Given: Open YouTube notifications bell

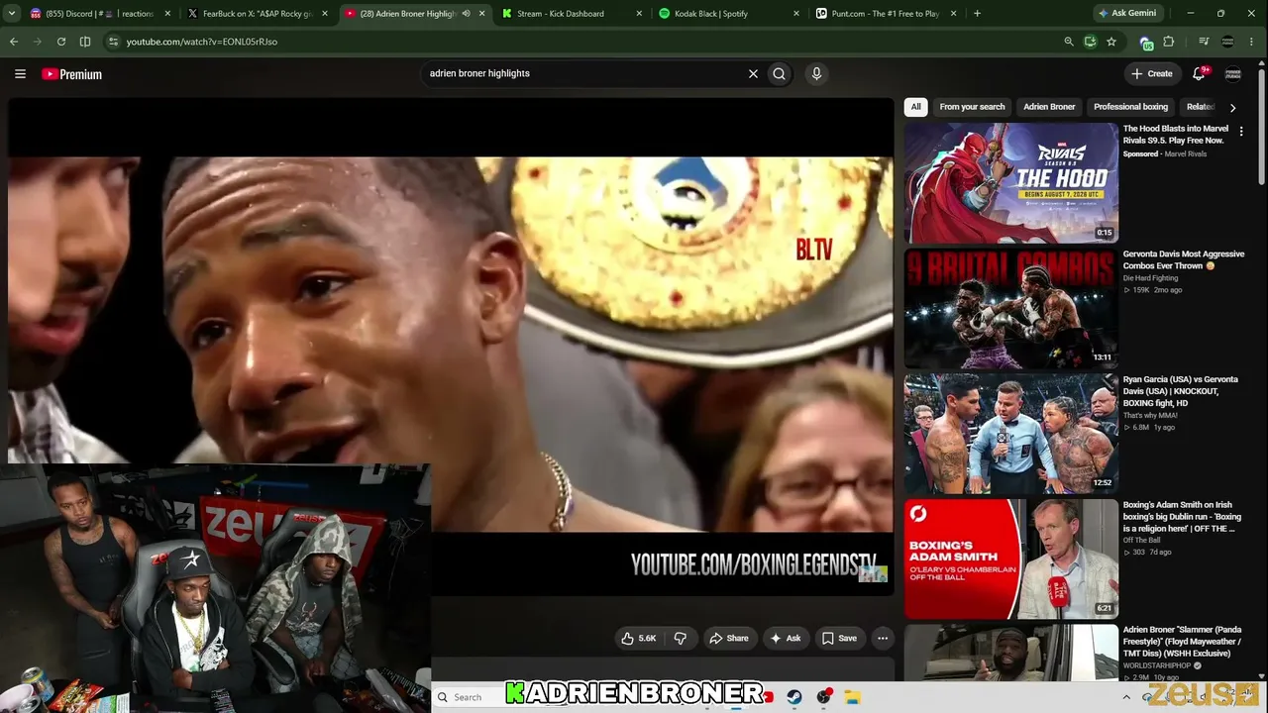Looking at the screenshot, I should tap(1199, 73).
